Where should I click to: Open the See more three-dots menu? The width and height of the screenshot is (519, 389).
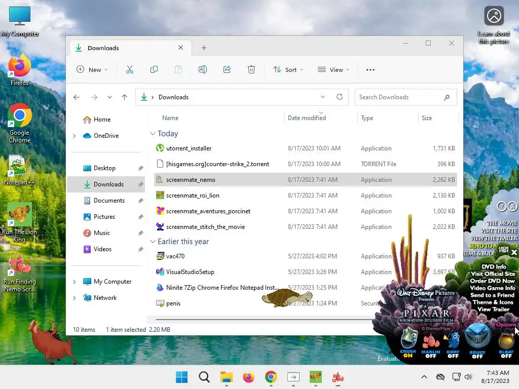[370, 70]
